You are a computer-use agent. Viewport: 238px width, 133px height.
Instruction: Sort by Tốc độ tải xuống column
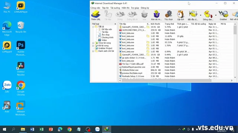click(x=199, y=24)
